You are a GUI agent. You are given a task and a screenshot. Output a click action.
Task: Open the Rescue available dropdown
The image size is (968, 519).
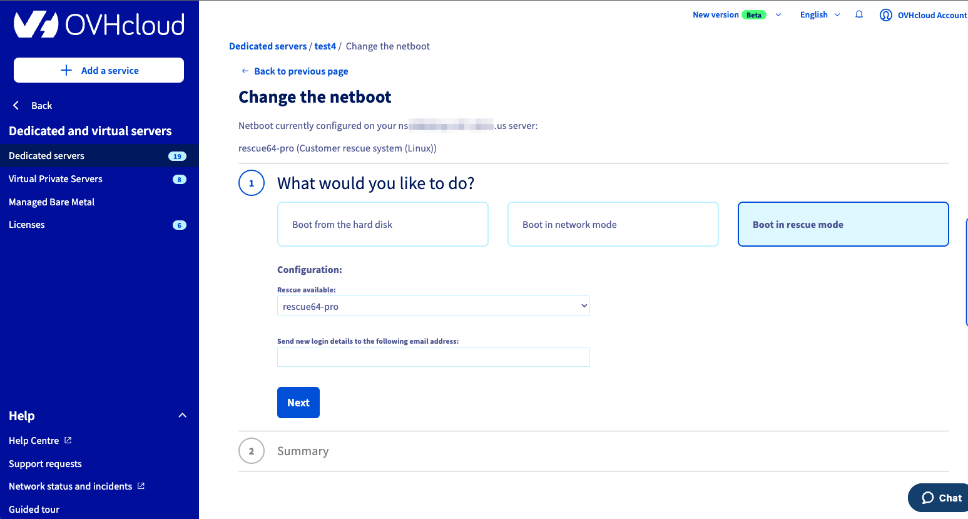pyautogui.click(x=434, y=306)
